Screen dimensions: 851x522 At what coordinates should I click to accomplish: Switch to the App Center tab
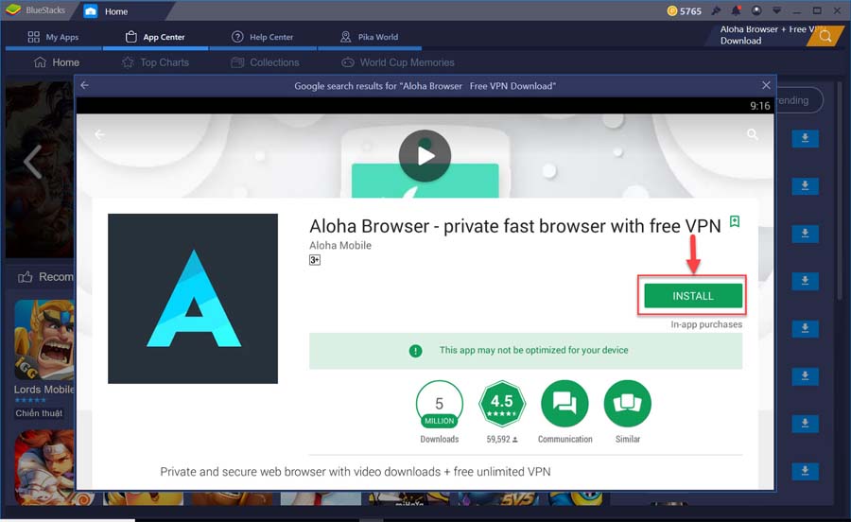(155, 37)
